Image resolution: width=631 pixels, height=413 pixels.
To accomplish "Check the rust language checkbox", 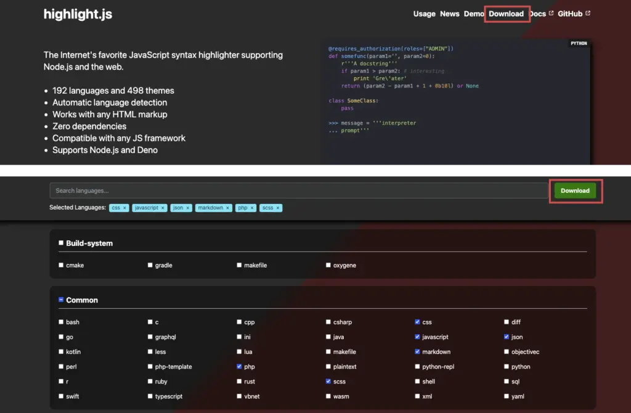I will [240, 381].
